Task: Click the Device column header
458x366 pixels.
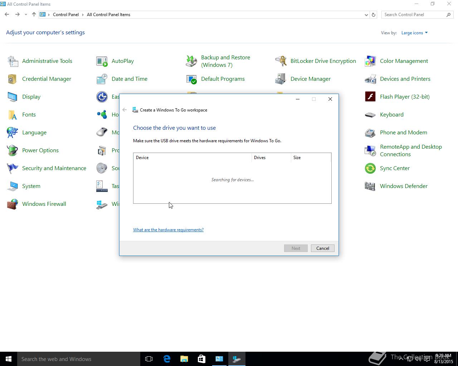Action: click(193, 158)
